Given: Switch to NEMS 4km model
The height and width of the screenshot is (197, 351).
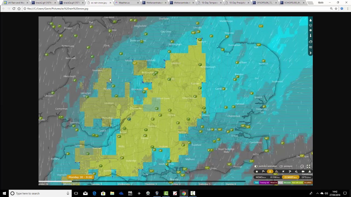Looking at the screenshot, I should (261, 177).
